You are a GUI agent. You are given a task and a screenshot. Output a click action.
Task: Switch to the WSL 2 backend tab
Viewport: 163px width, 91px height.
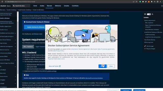(28, 47)
